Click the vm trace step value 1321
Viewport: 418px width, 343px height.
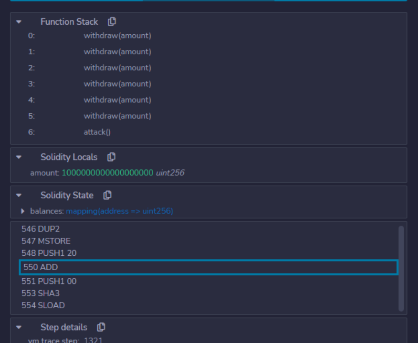coord(93,340)
